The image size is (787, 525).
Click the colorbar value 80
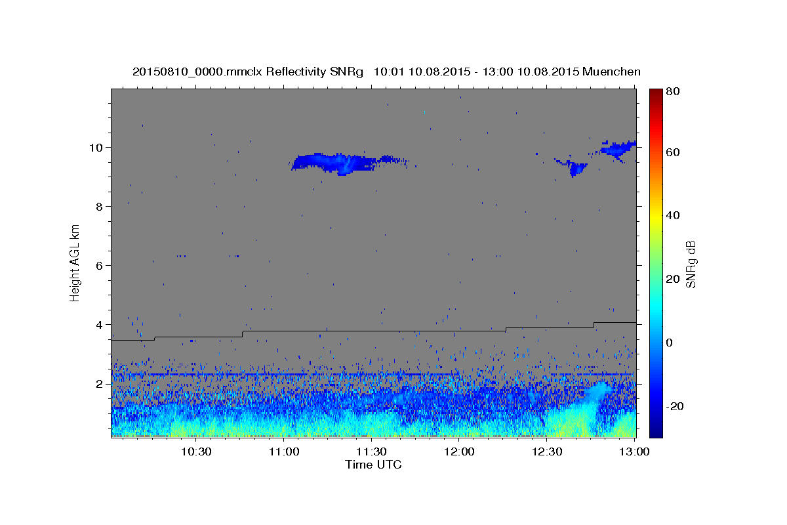point(674,91)
